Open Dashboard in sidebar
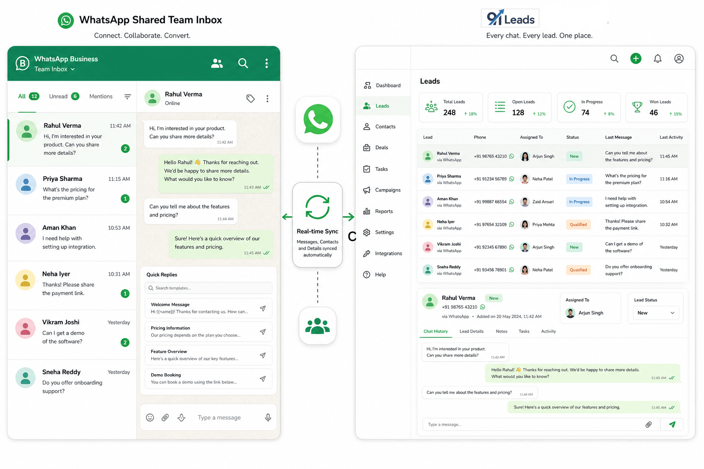The height and width of the screenshot is (469, 704). pyautogui.click(x=382, y=85)
